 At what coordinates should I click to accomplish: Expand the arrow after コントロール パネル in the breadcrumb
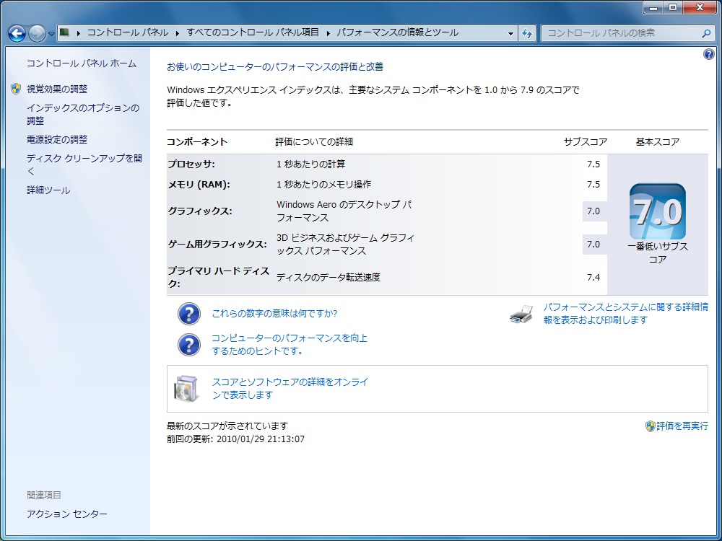pyautogui.click(x=178, y=33)
